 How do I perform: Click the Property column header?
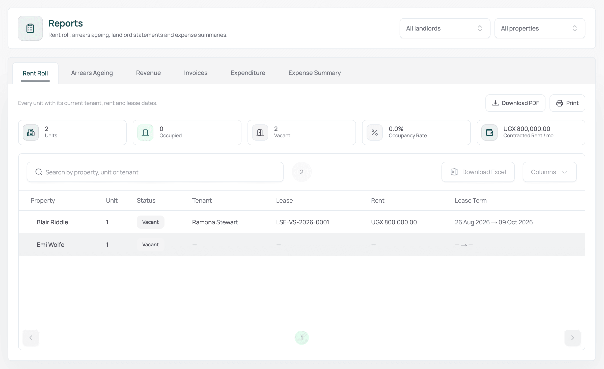pyautogui.click(x=43, y=201)
